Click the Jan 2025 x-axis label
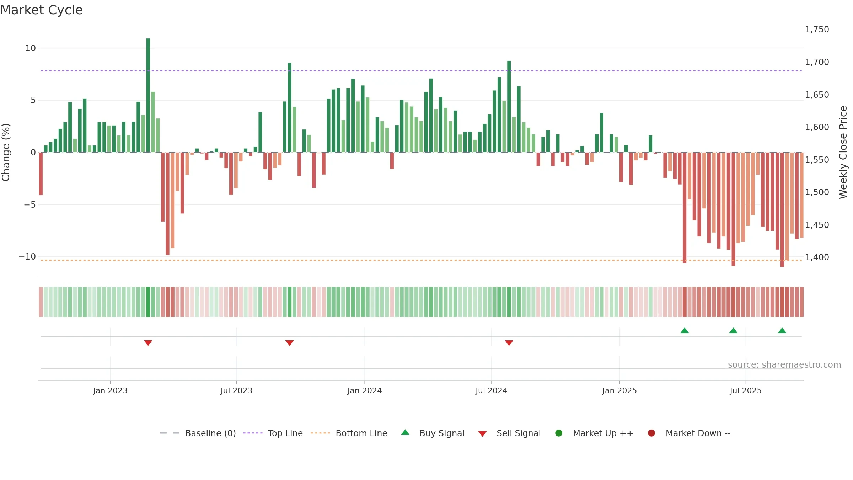The image size is (853, 480). click(619, 390)
